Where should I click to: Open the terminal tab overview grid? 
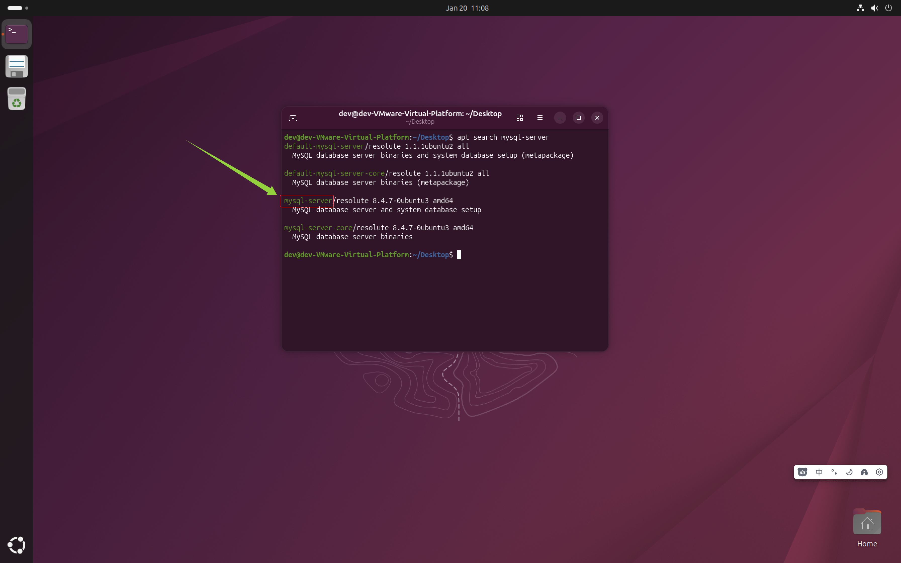(x=520, y=118)
